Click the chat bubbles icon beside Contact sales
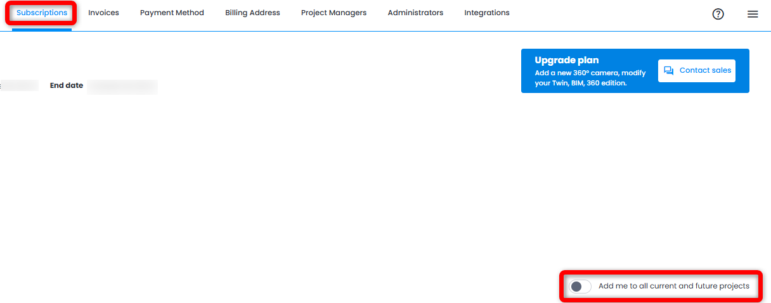 click(x=668, y=71)
